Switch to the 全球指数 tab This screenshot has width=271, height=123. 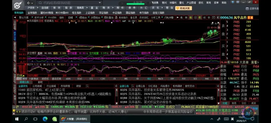(32, 13)
